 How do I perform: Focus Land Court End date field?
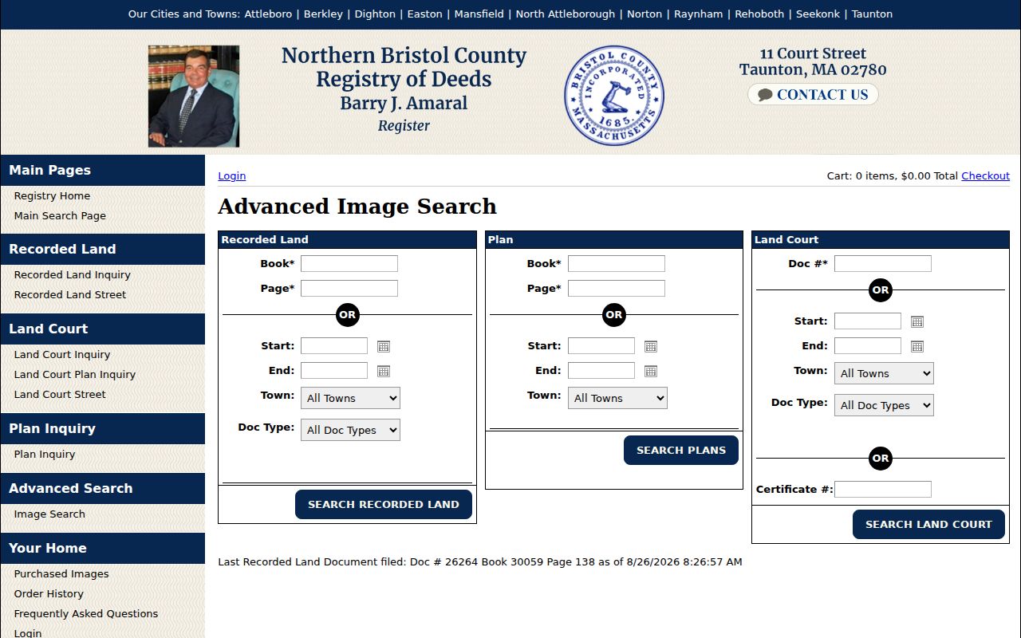(x=868, y=345)
